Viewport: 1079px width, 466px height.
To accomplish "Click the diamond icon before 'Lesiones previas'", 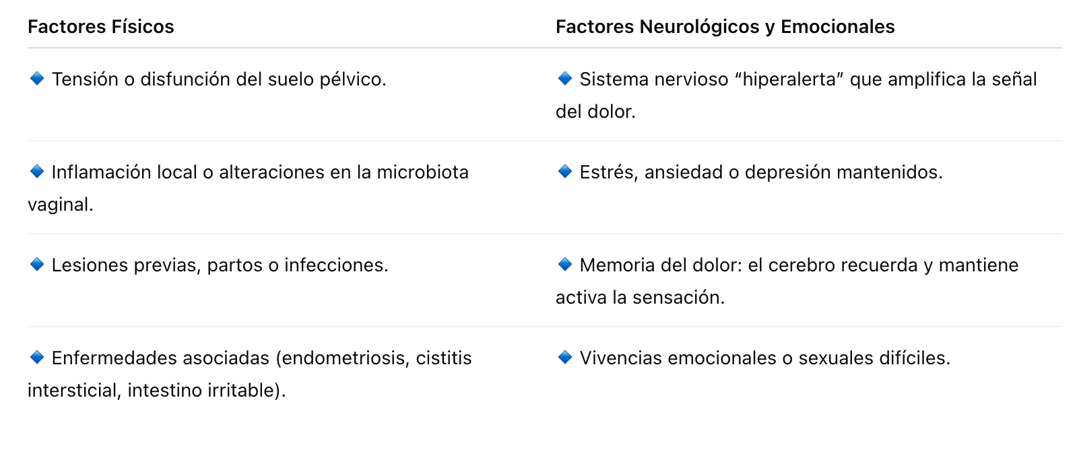I will (x=37, y=265).
